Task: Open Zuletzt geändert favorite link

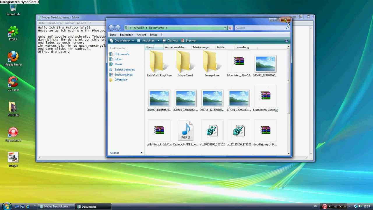Action: (122, 69)
